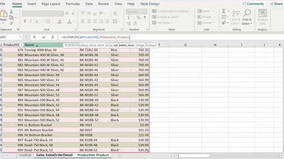The image size is (284, 159).
Task: Select the cell 'BK-M18B-40'
Action: 95,100
